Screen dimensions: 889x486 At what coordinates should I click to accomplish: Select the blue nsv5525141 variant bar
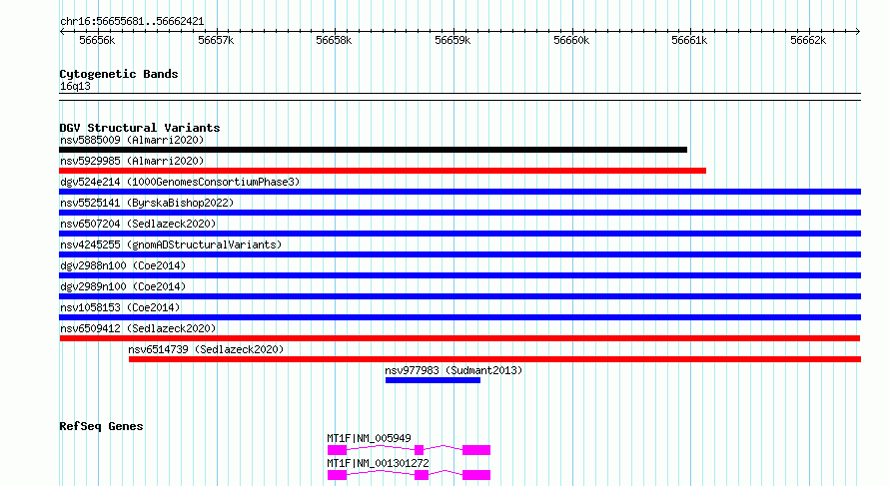pos(459,213)
